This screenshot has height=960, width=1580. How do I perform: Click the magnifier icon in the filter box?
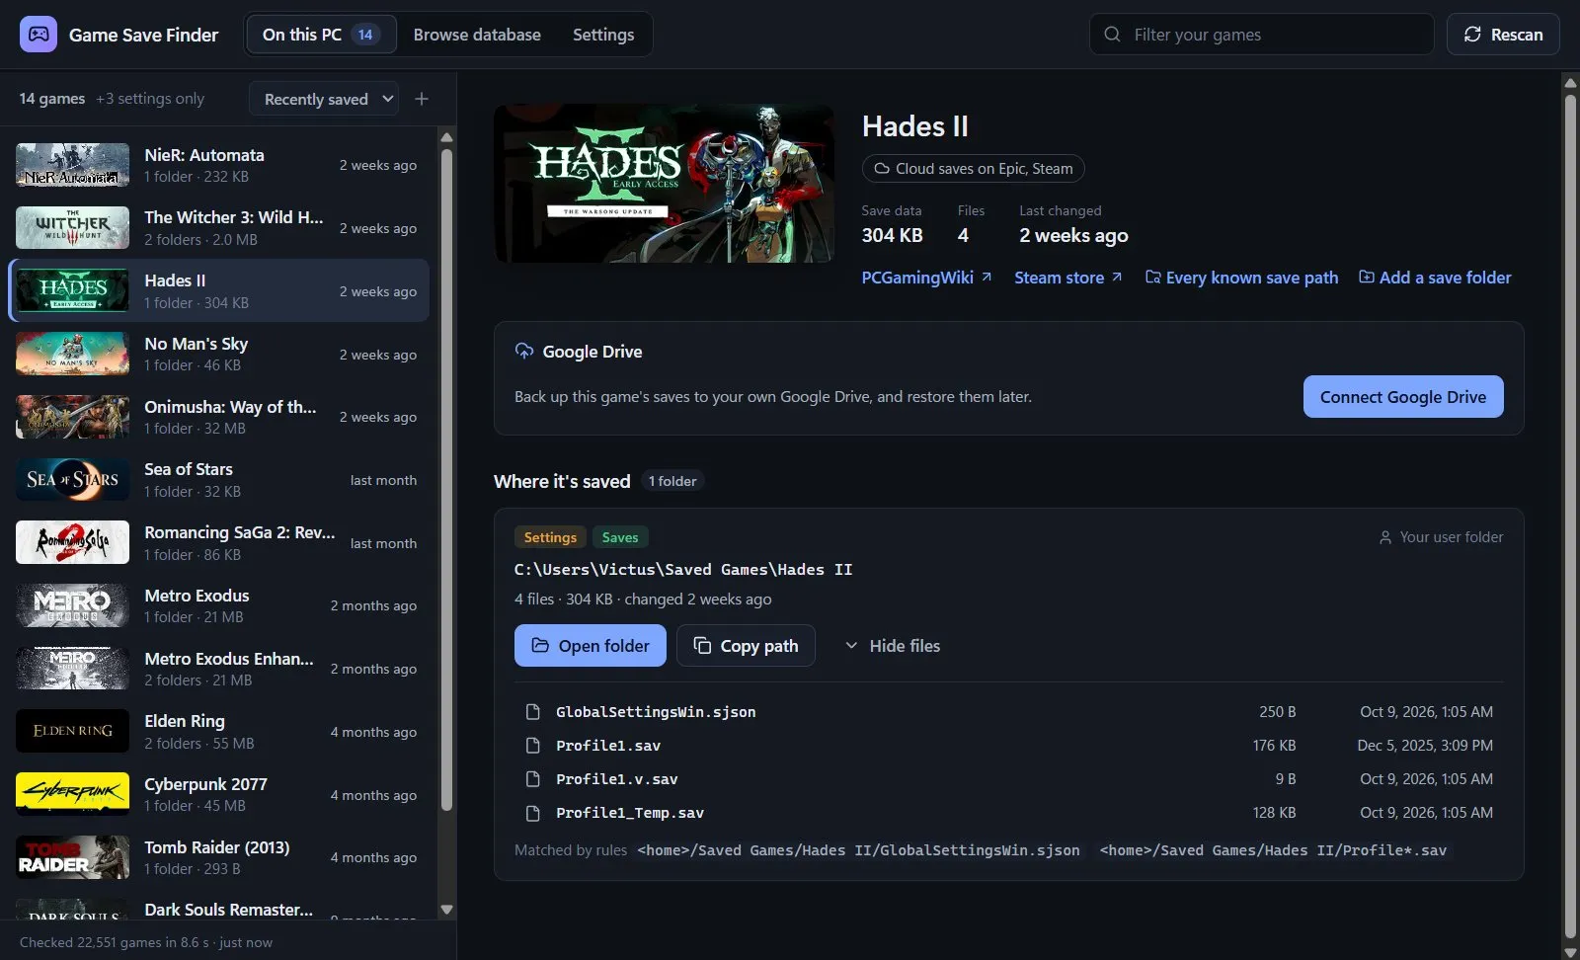click(x=1112, y=35)
